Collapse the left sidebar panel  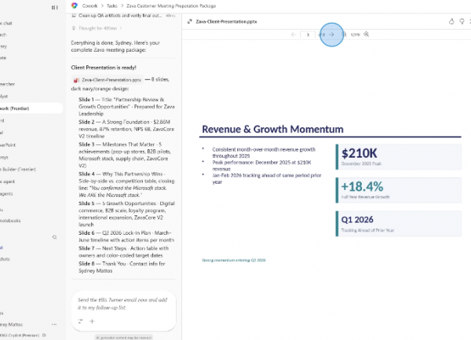point(54,6)
